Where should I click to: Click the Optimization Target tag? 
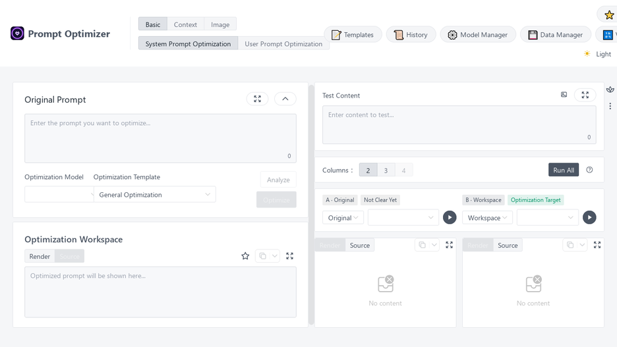(535, 200)
